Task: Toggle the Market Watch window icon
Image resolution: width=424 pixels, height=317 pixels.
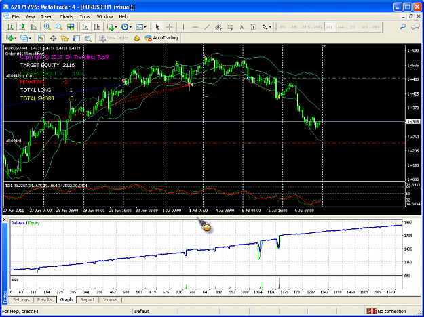Action: coord(41,38)
